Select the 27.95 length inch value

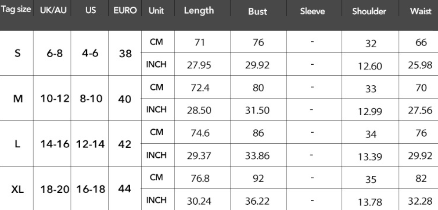tap(199, 65)
